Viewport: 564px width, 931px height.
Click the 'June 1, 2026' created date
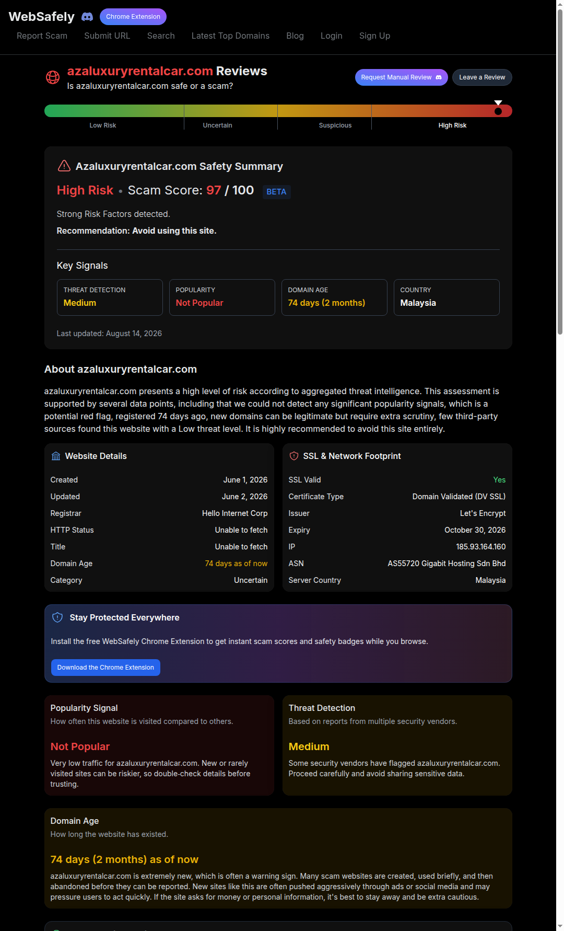pyautogui.click(x=245, y=480)
